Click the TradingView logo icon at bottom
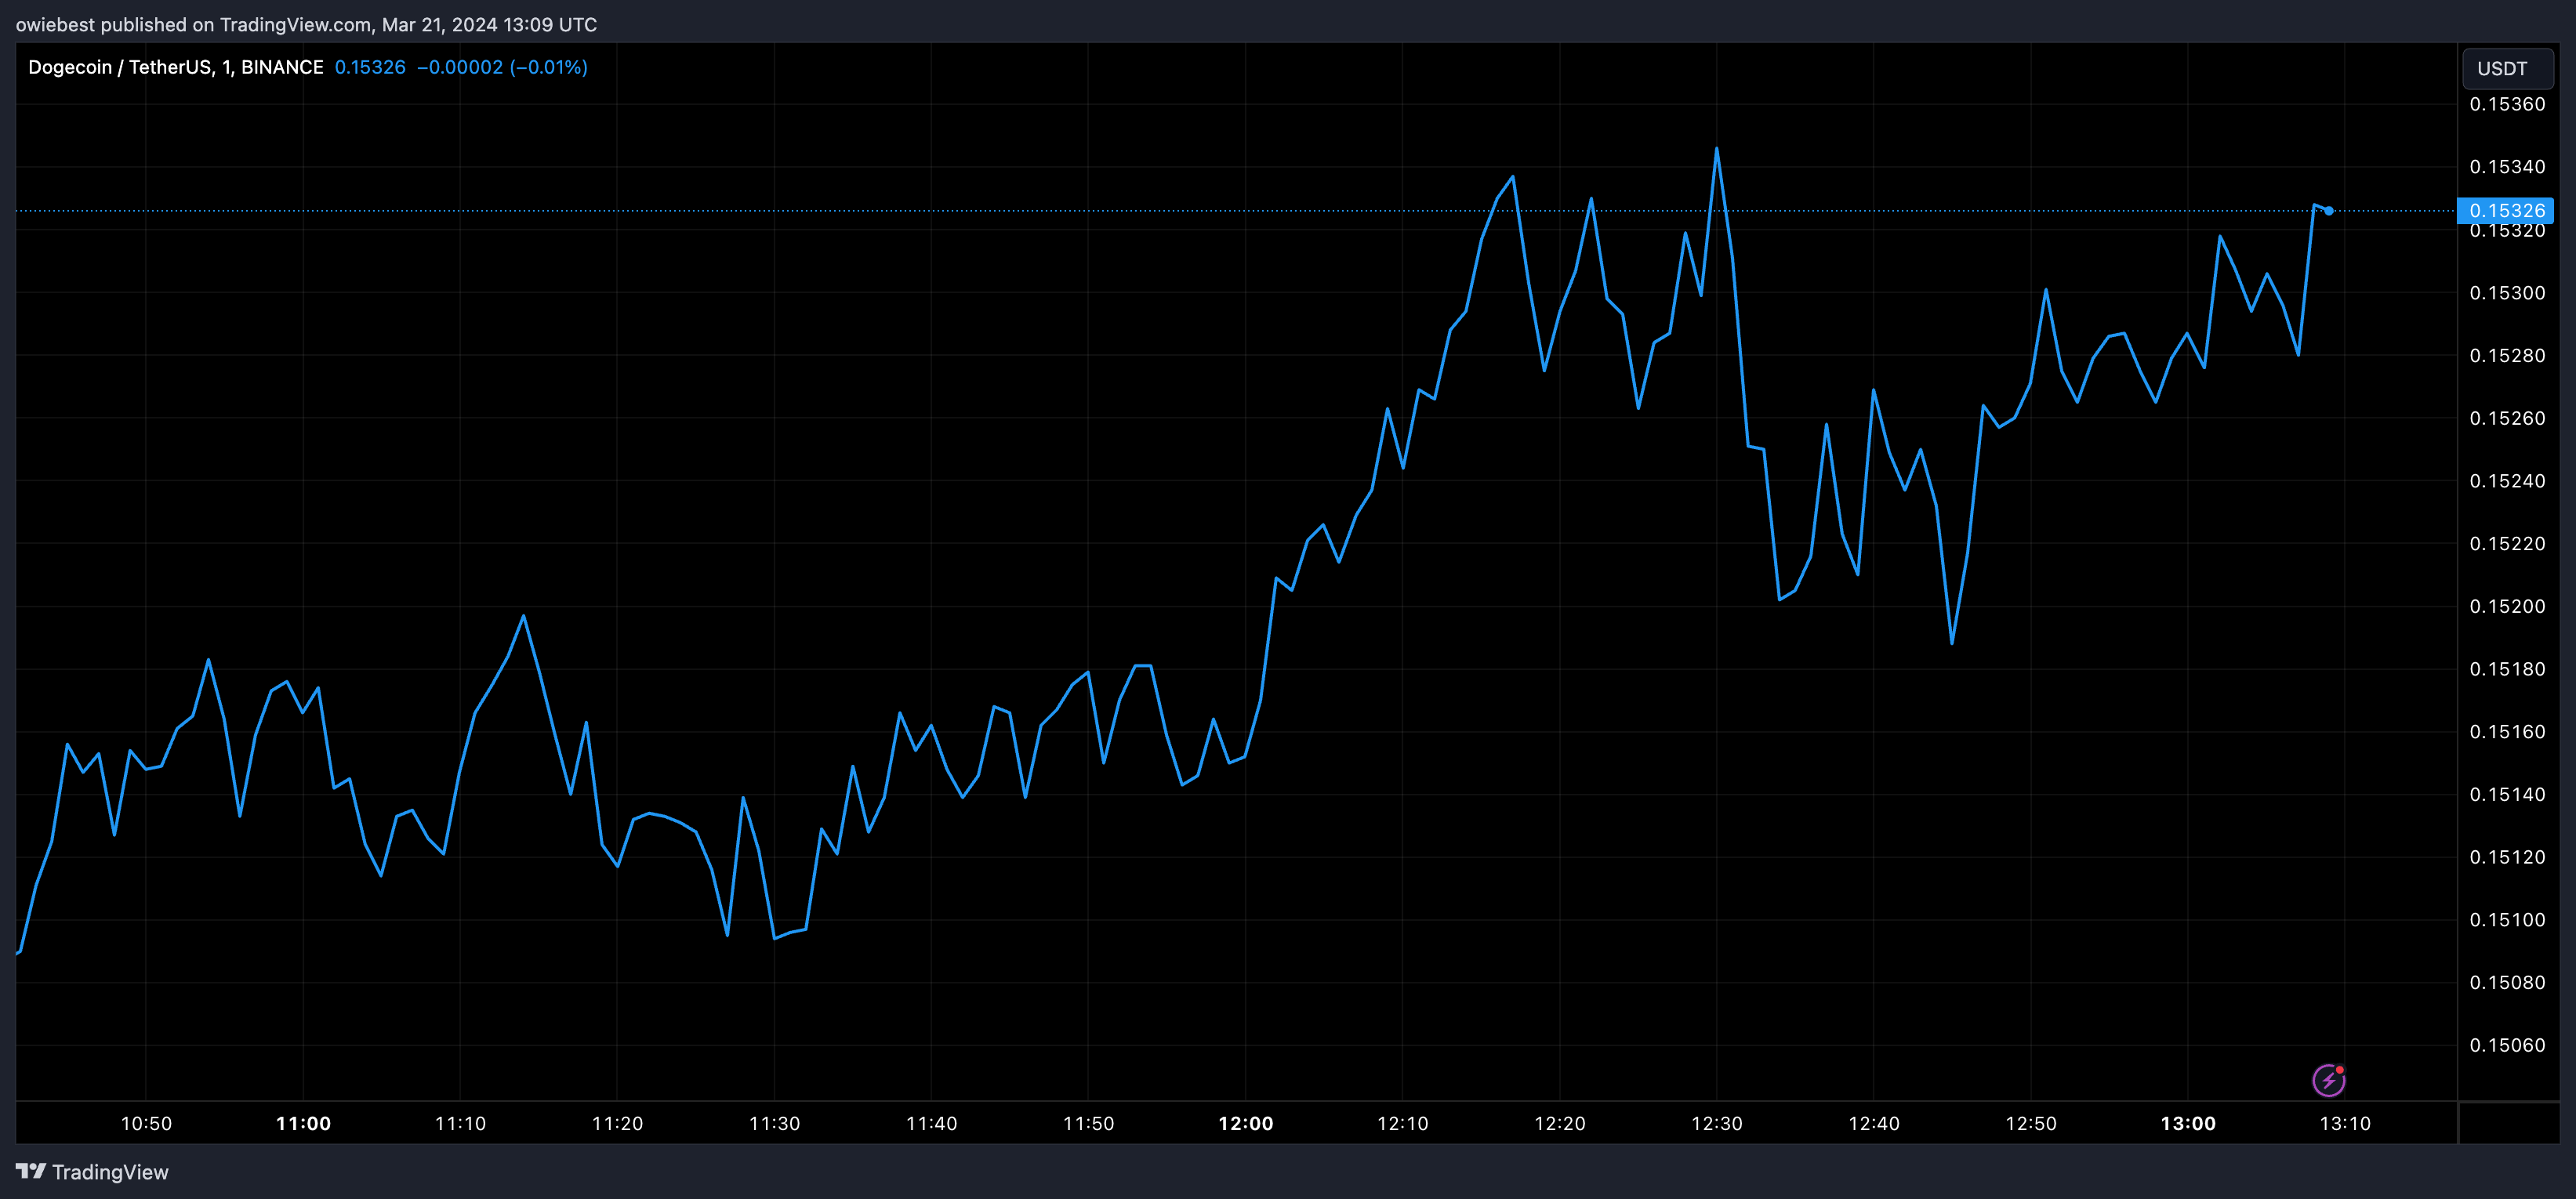The image size is (2576, 1199). coord(30,1171)
